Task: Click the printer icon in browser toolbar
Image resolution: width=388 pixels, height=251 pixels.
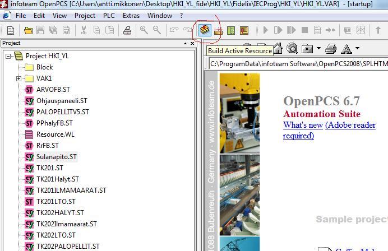Action: 331,49
